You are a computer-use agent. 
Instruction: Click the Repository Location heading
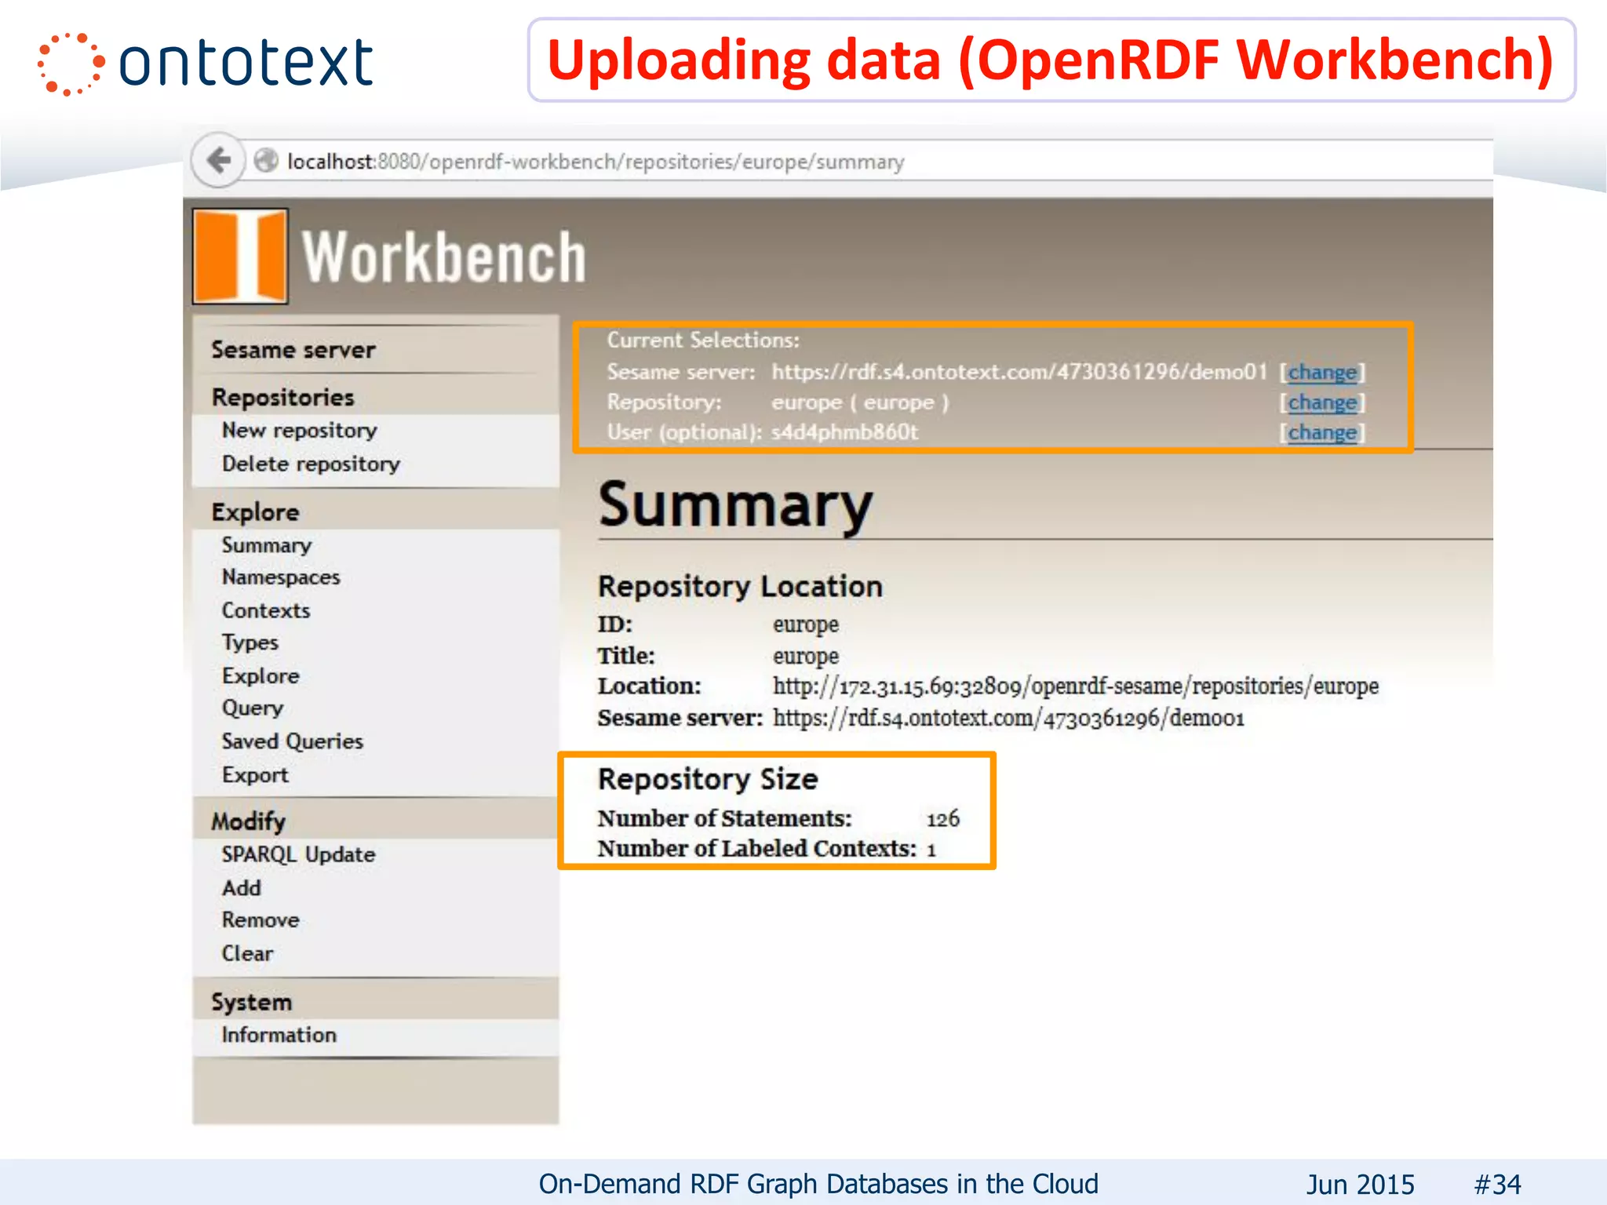coord(740,587)
